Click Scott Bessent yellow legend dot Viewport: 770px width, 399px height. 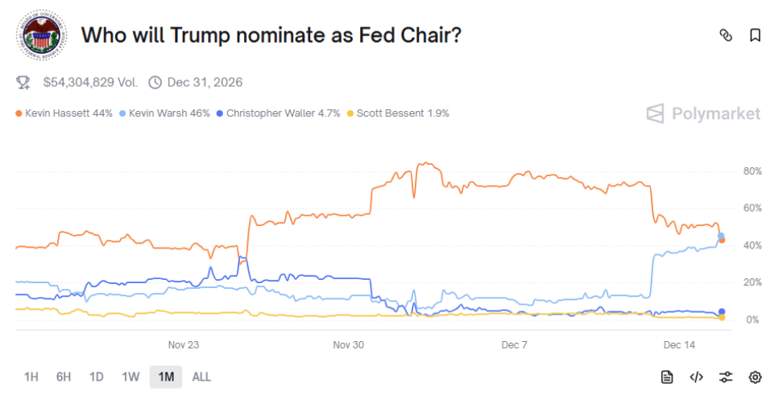tap(350, 113)
